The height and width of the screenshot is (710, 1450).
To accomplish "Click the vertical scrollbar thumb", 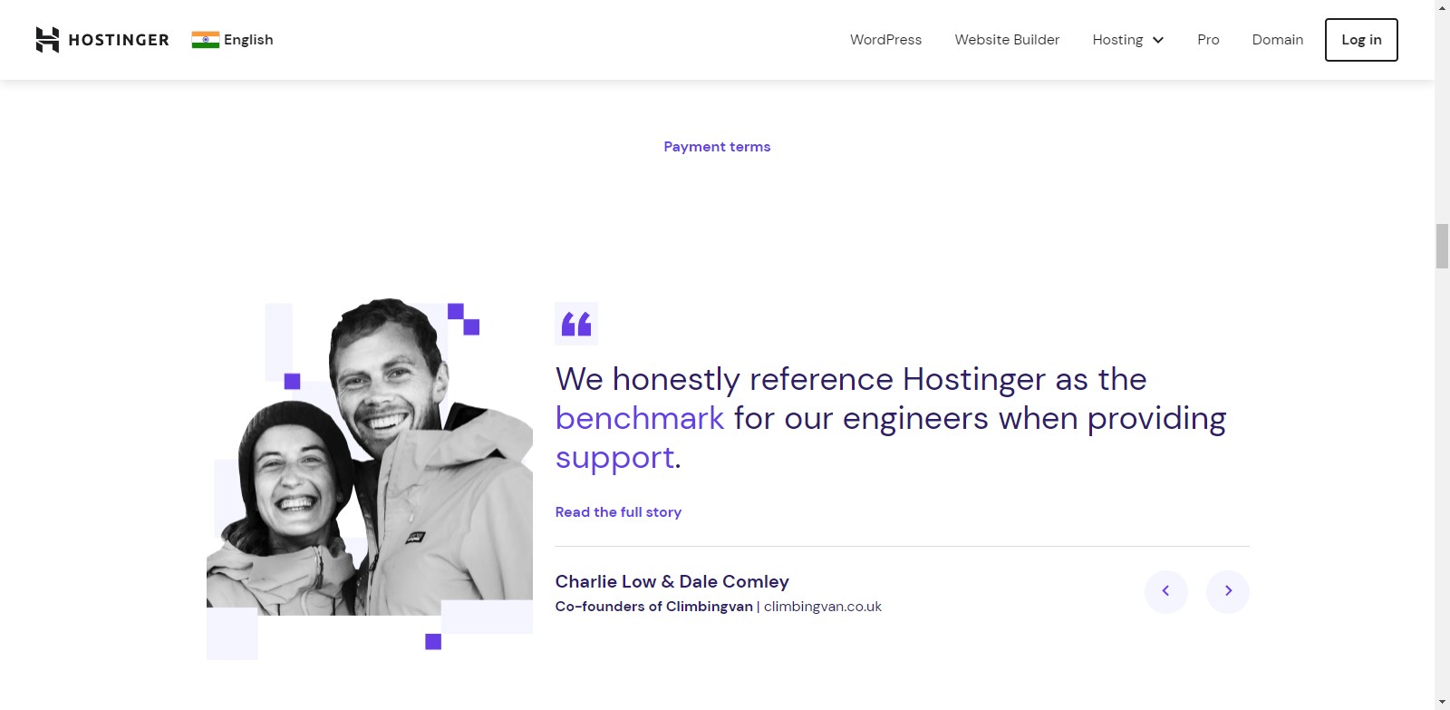I will [x=1442, y=245].
